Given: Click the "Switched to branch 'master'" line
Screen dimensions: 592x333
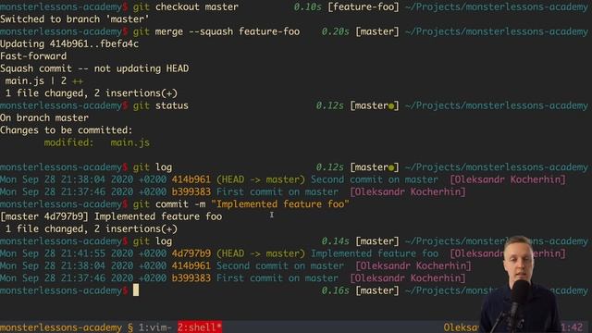Looking at the screenshot, I should pyautogui.click(x=74, y=18).
